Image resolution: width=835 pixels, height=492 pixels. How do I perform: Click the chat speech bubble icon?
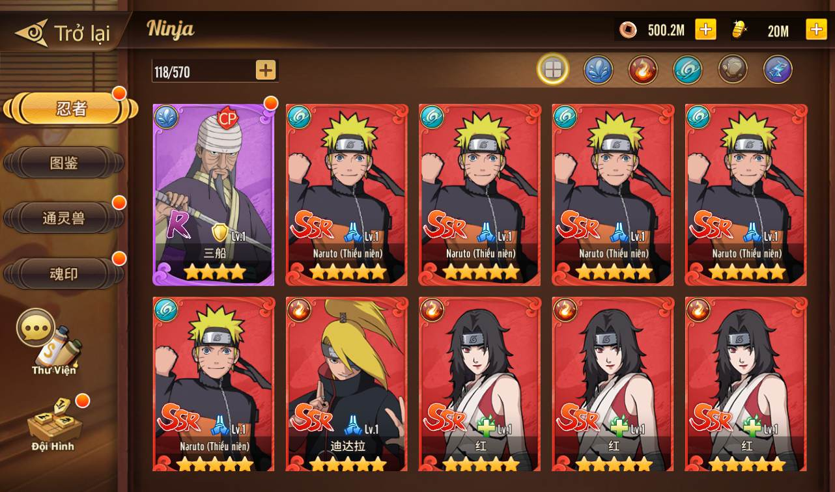[x=35, y=327]
